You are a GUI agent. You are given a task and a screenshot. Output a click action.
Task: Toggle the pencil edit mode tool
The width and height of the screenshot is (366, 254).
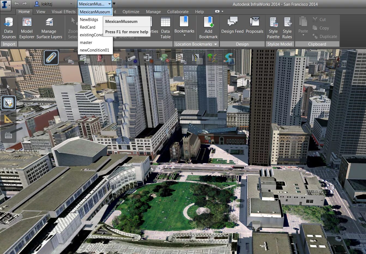pos(51,58)
